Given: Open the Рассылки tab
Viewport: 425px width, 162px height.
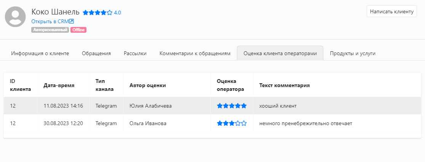Looking at the screenshot, I should point(135,53).
